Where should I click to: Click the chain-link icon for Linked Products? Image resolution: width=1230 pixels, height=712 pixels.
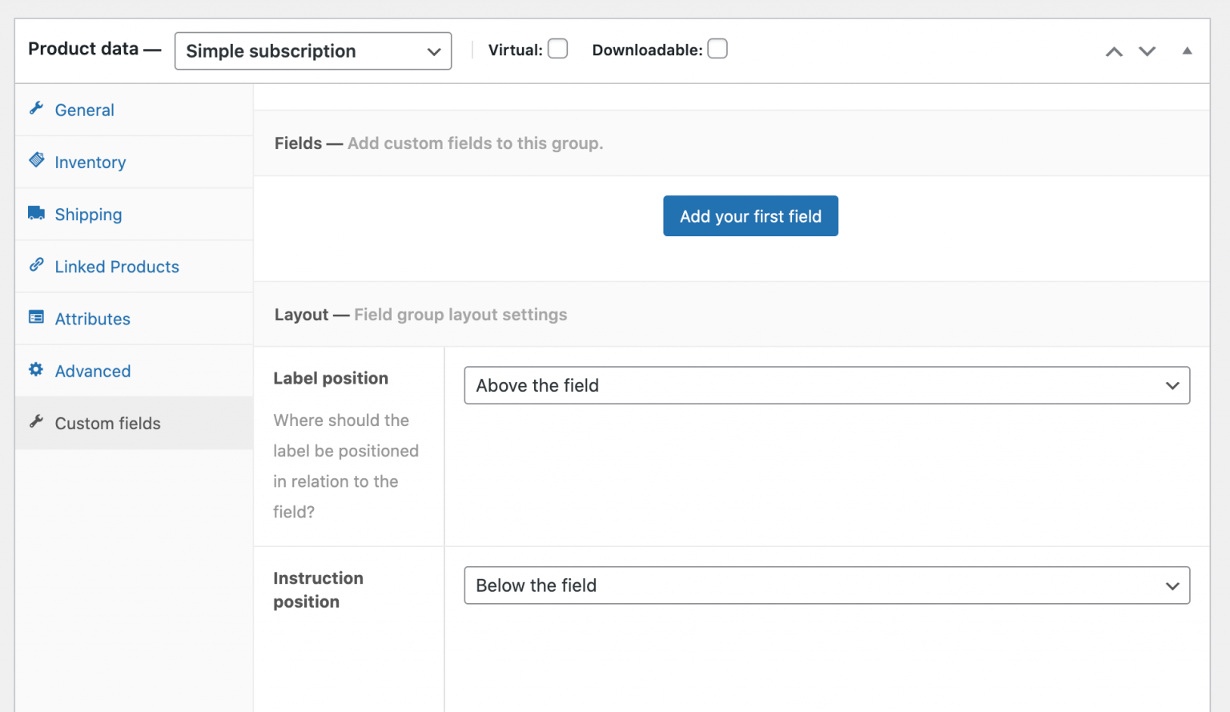[36, 265]
